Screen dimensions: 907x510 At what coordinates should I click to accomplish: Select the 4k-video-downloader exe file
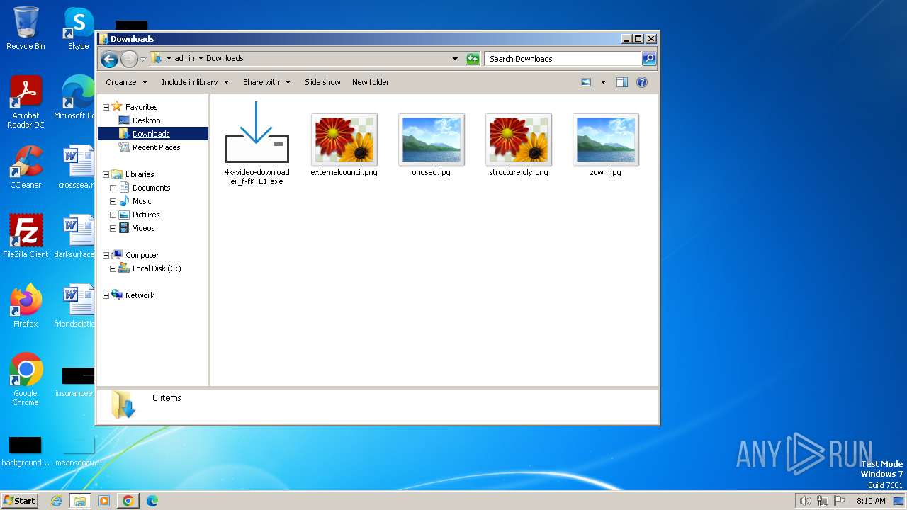(x=257, y=144)
